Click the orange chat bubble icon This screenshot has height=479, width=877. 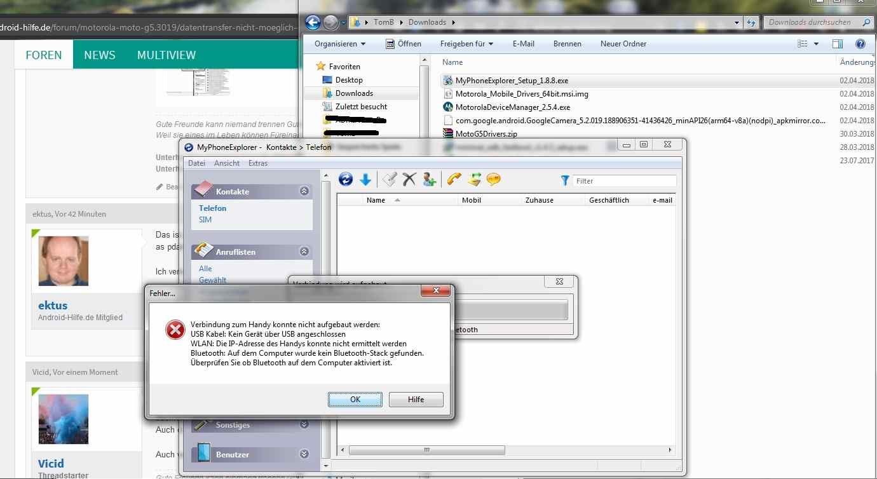point(493,180)
